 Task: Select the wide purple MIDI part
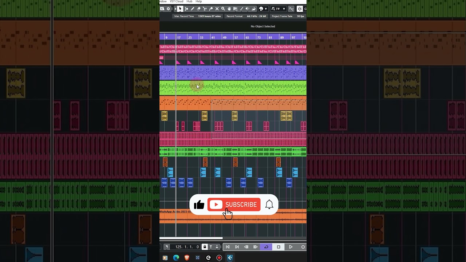click(233, 73)
